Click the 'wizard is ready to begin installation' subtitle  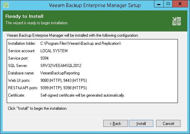[x=37, y=23]
